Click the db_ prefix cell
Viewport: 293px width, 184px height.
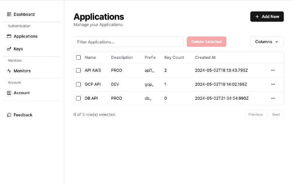coord(148,98)
